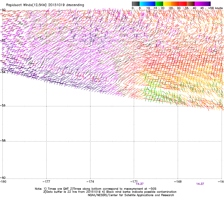Image resolution: width=224 pixels, height=197 pixels.
Task: Click the yellow 20-25 knots legend swatch
Action: (x=167, y=4)
